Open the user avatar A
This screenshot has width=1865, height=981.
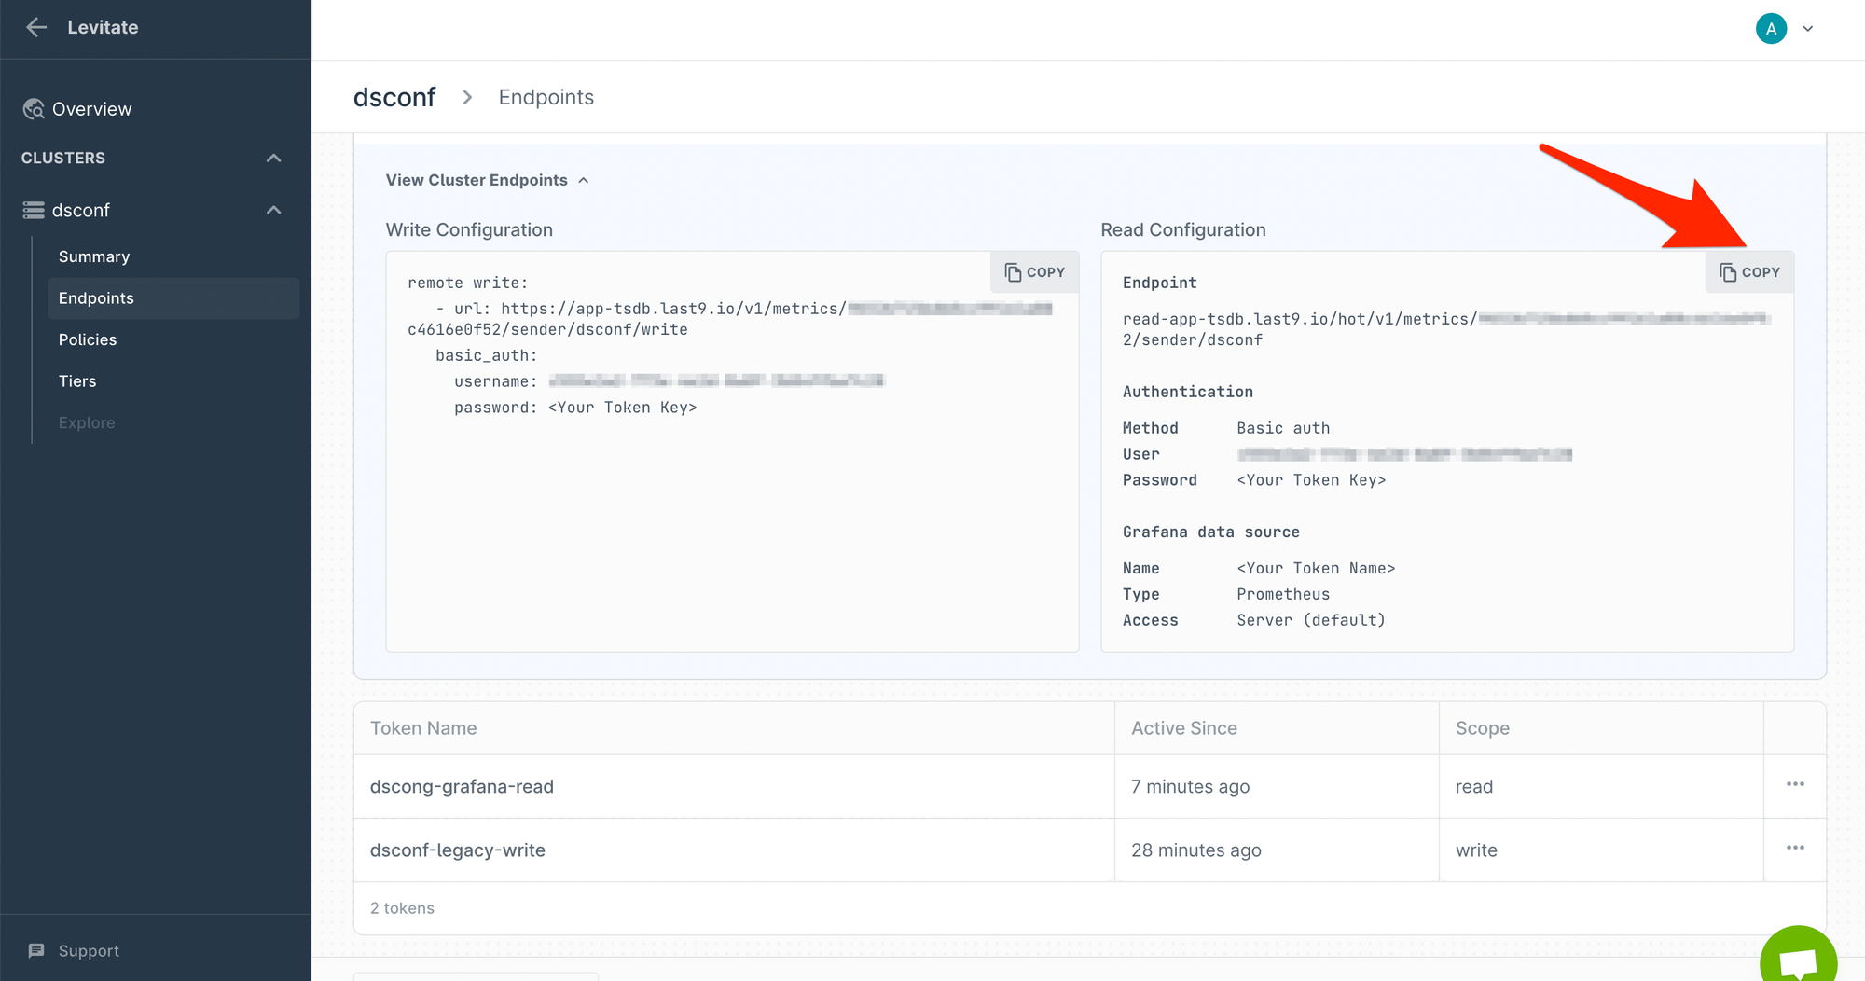1771,29
